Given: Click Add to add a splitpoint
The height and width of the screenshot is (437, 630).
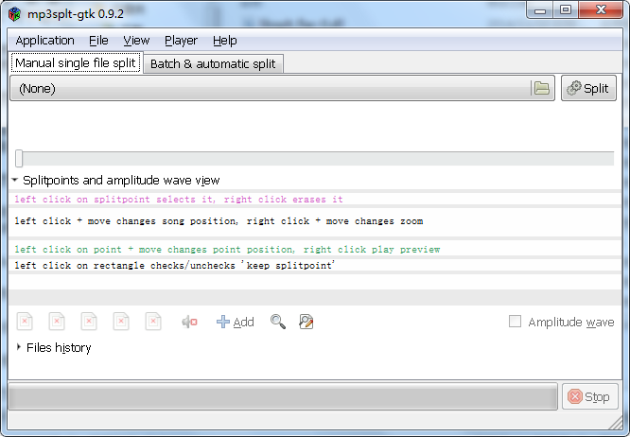Looking at the screenshot, I should click(x=235, y=322).
